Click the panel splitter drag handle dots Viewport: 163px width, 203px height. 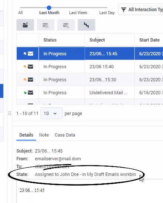point(10,113)
